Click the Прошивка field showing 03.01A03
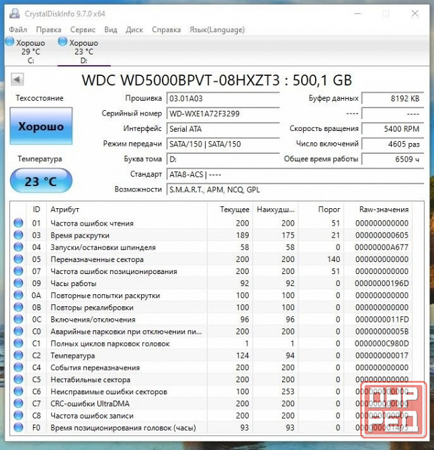434x450 pixels. pos(223,99)
